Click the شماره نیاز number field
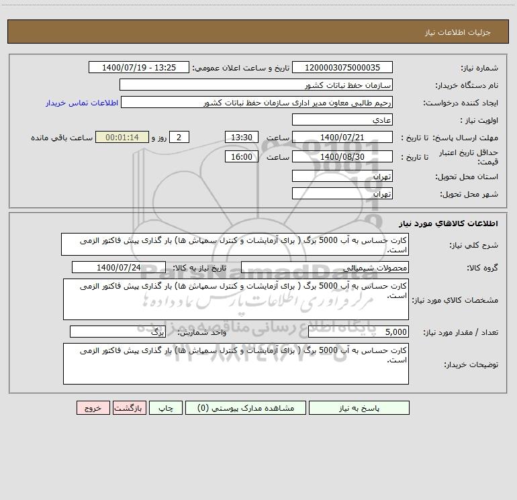The height and width of the screenshot is (500, 517). tap(342, 68)
